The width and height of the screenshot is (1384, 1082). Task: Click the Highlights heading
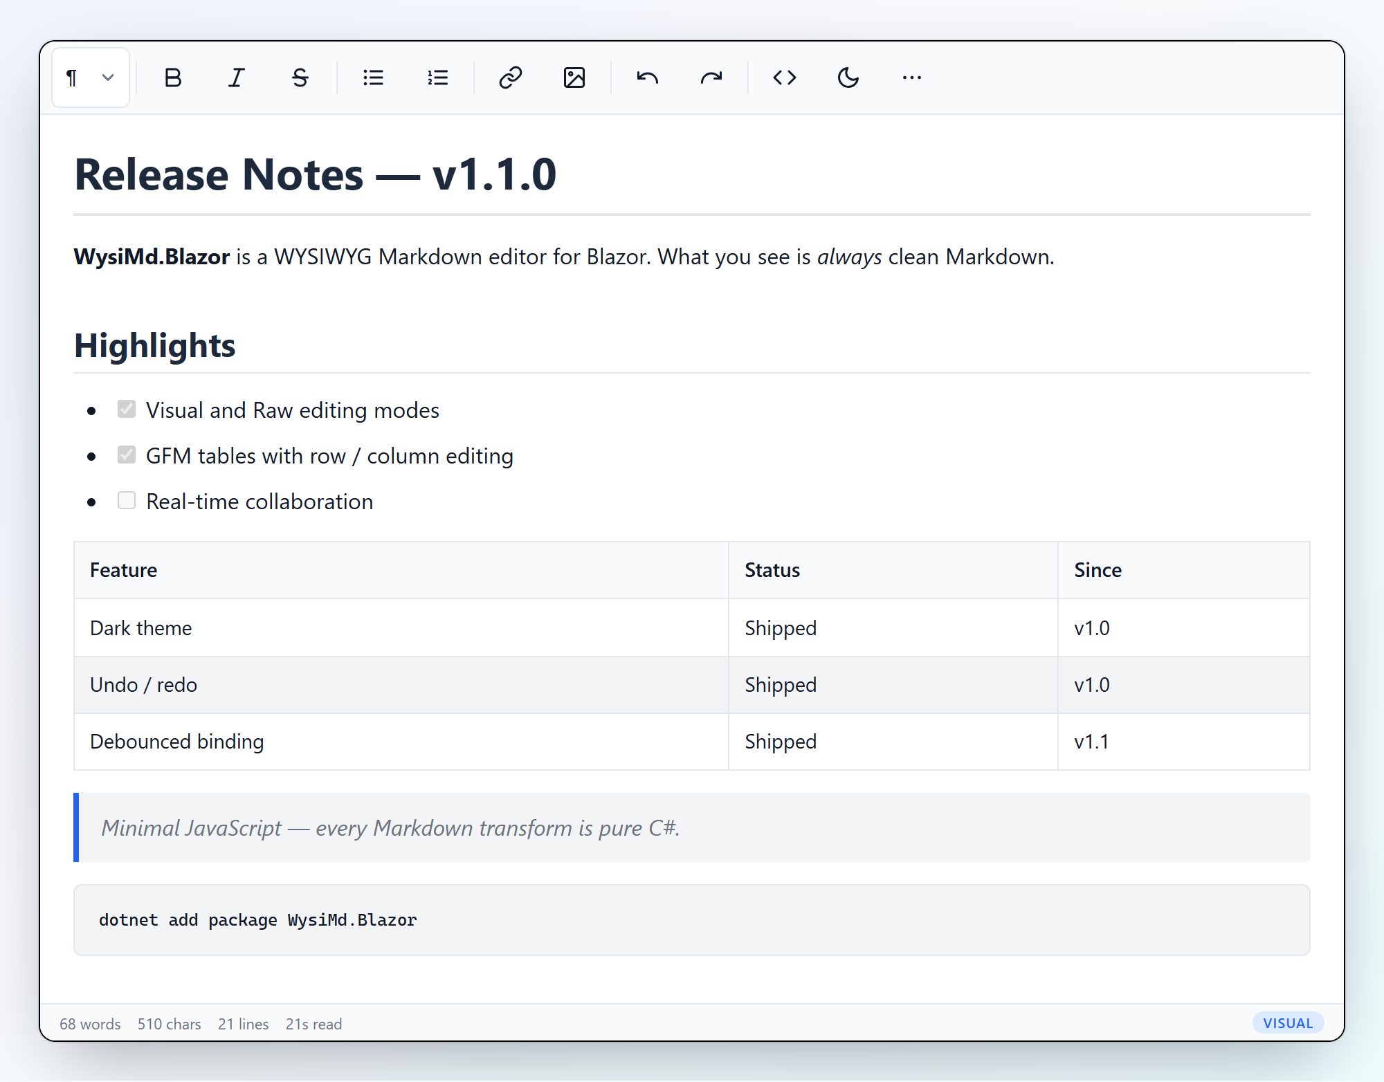155,345
